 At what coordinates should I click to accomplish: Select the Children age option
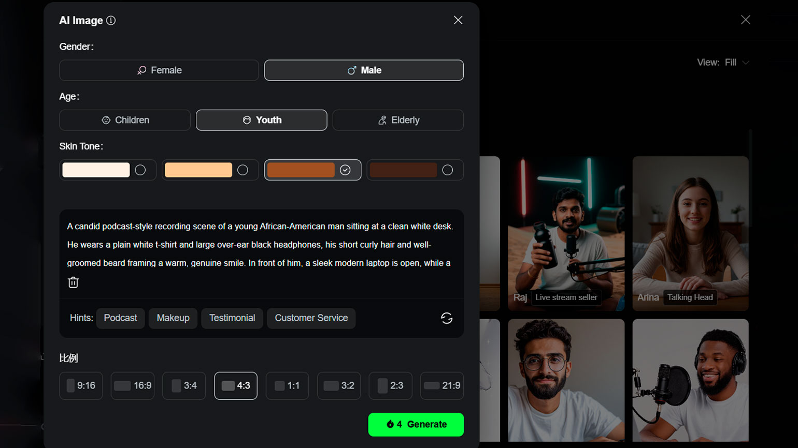[x=125, y=120]
